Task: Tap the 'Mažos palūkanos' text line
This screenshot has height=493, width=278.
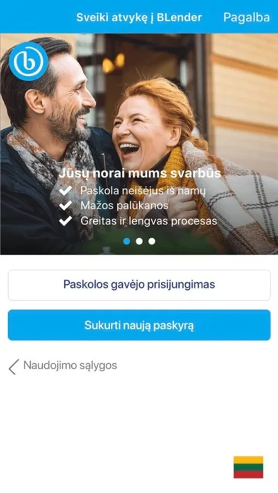Action: click(x=124, y=205)
